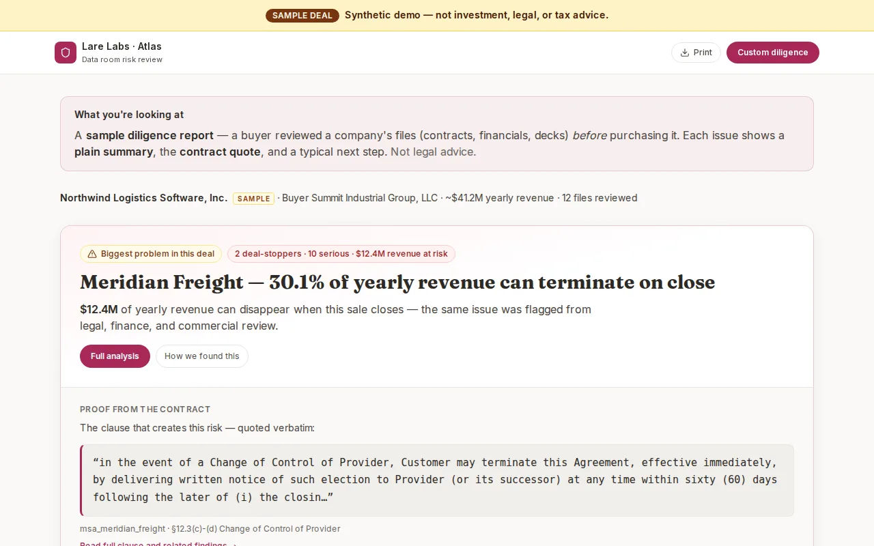Click the Lare Labs · Atlas title

tap(122, 46)
